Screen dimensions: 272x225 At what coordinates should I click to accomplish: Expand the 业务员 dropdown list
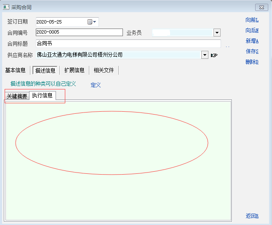click(x=217, y=33)
